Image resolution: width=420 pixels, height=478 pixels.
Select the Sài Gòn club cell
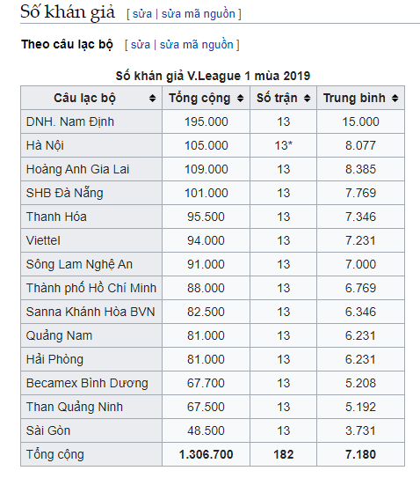[x=91, y=430]
